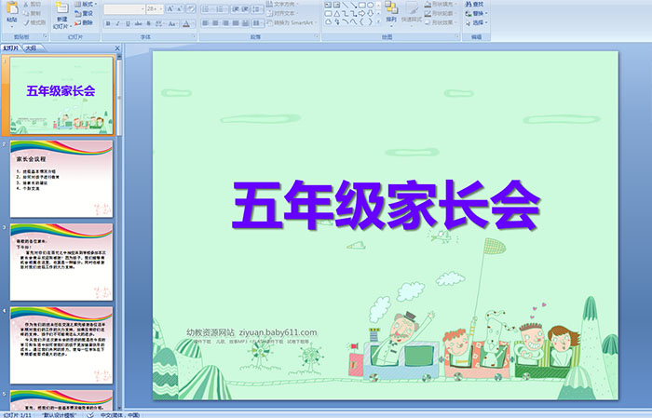This screenshot has height=418, width=652.
Task: Open the slide Layout dropdown
Action: (86, 4)
